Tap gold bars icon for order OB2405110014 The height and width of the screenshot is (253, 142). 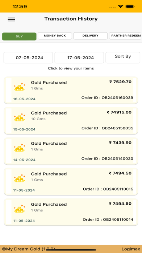(19, 209)
